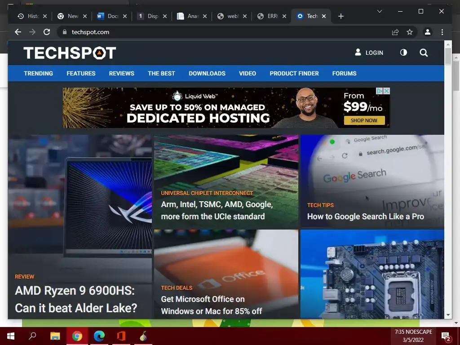Open Microsoft Office 85% off deal article
460x345 pixels.
point(211,305)
